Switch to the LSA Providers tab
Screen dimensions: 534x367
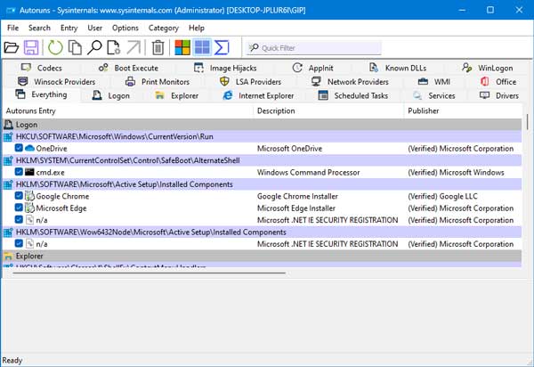[x=250, y=82]
